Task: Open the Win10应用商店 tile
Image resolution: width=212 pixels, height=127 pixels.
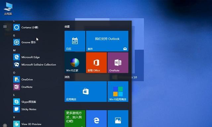Action: 118,92
